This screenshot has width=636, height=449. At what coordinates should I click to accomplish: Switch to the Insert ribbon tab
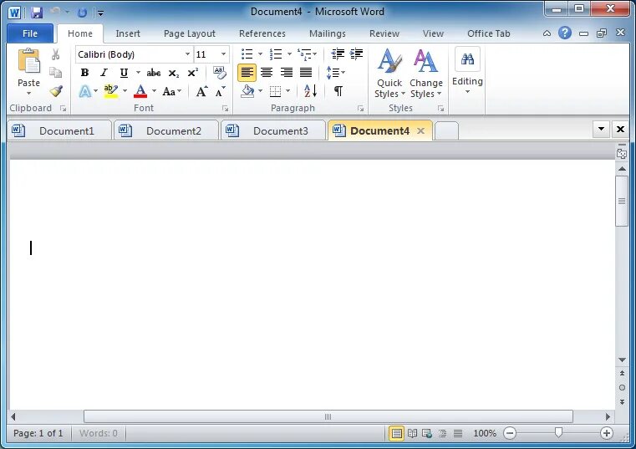[128, 33]
